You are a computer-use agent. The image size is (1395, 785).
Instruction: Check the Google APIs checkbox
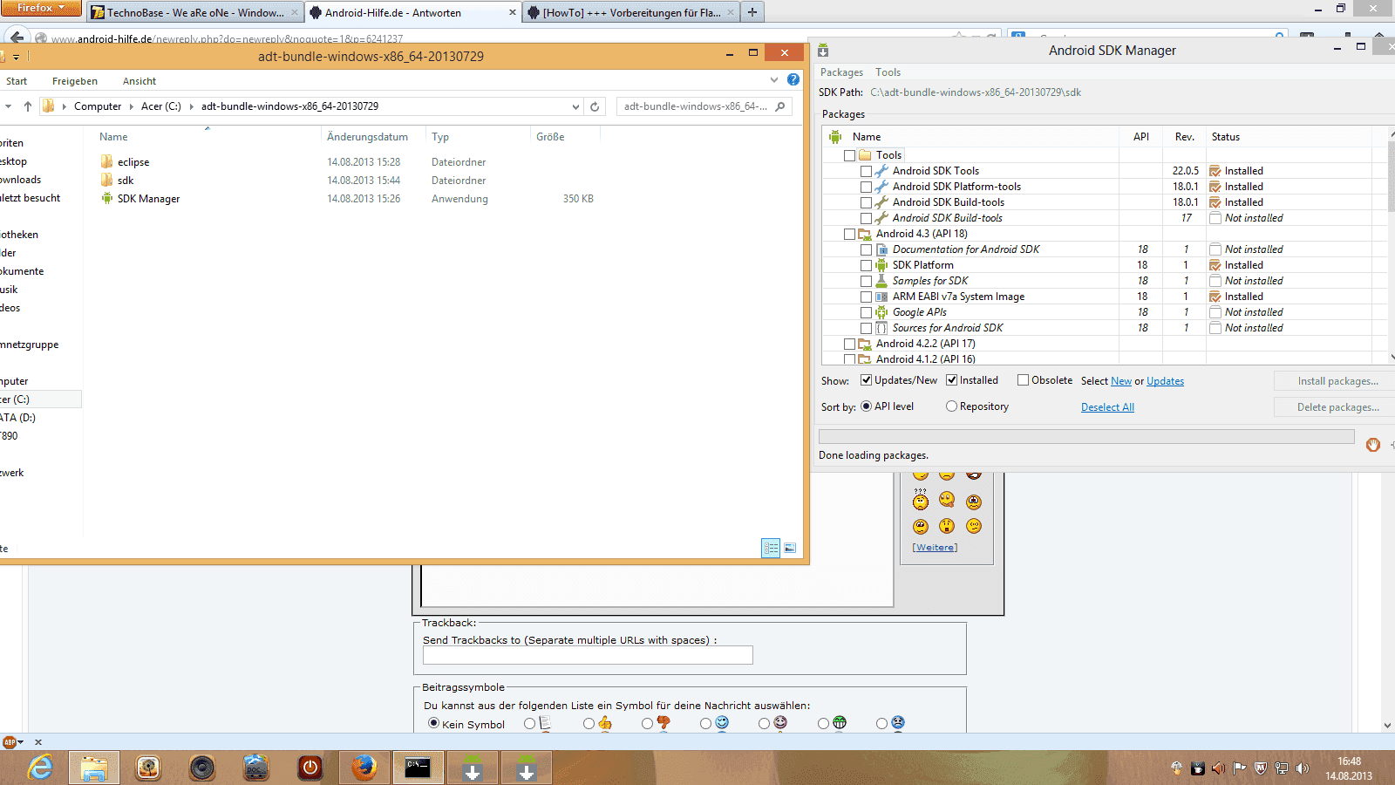point(866,312)
